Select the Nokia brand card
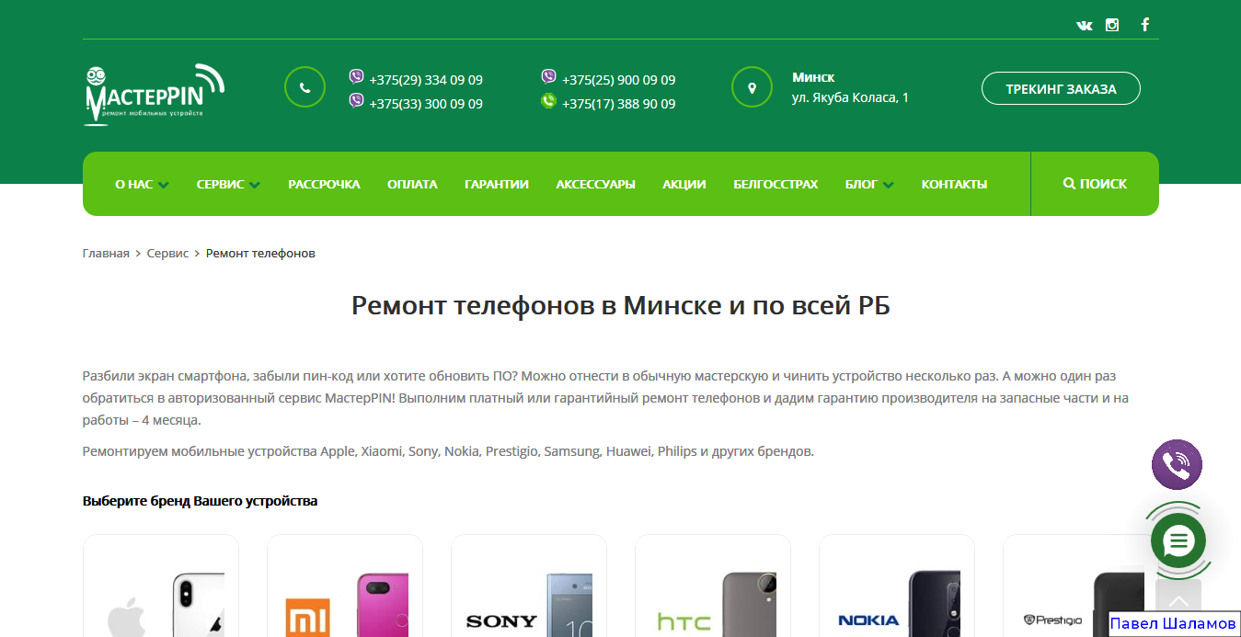This screenshot has height=637, width=1241. (x=897, y=586)
